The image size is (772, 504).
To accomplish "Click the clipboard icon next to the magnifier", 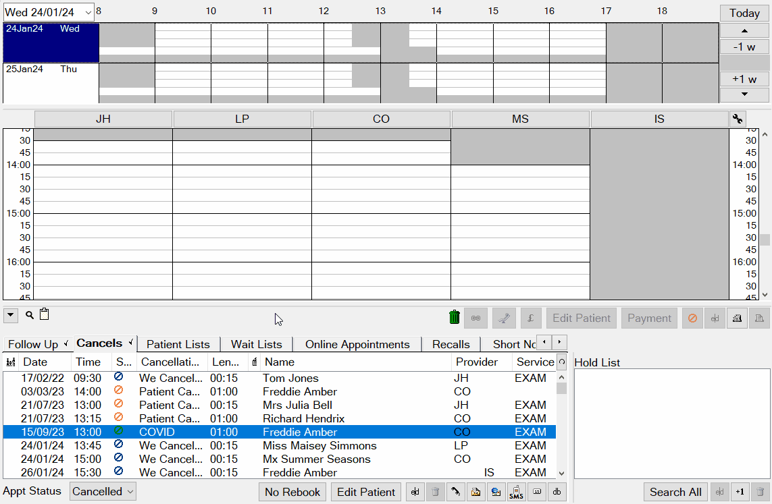I will (x=44, y=314).
